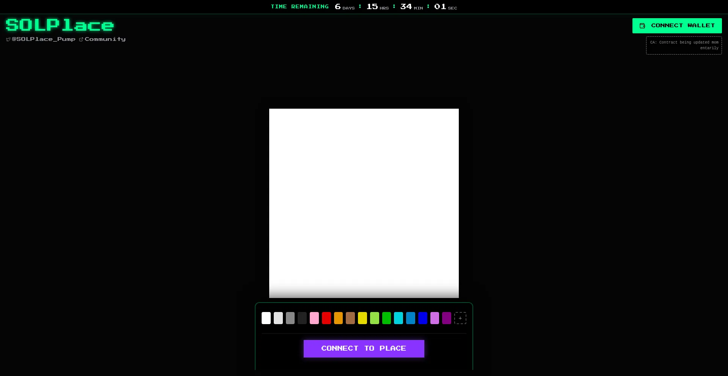Select the dark purple color swatch

tap(447, 318)
